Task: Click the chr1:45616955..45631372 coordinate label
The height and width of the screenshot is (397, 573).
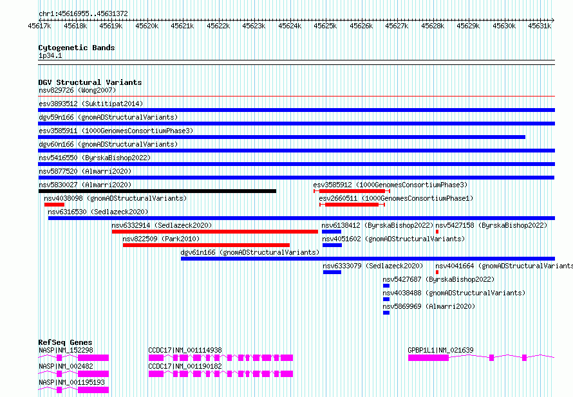Action: click(x=83, y=14)
